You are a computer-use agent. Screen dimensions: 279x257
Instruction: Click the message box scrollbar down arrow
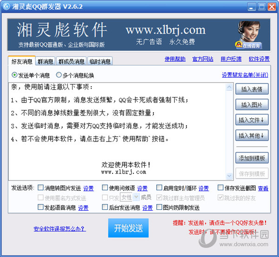click(228, 176)
